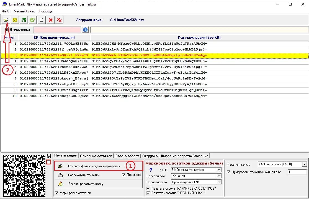Open the Файл menu
The height and width of the screenshot is (199, 309).
[x=6, y=11]
